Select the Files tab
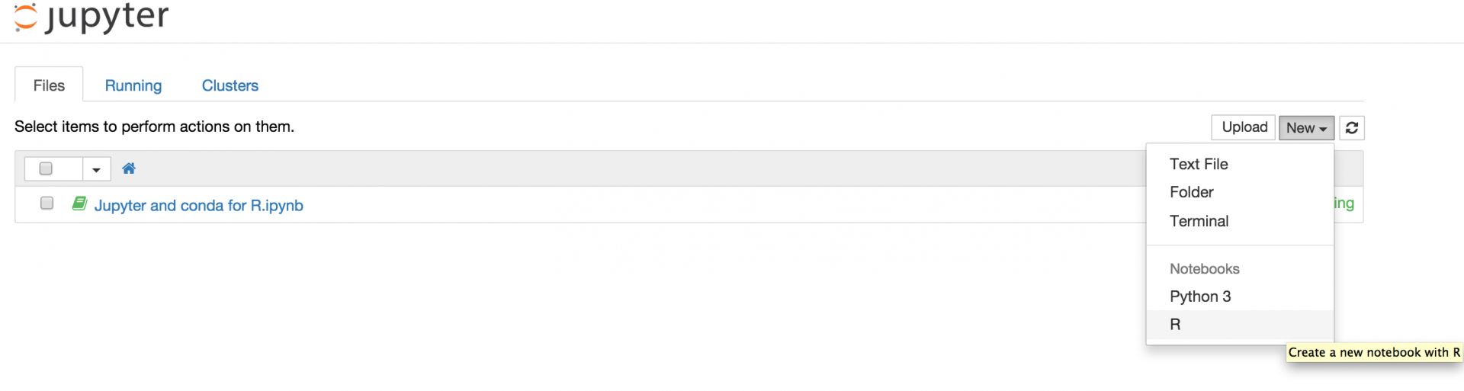1464x391 pixels. [49, 85]
